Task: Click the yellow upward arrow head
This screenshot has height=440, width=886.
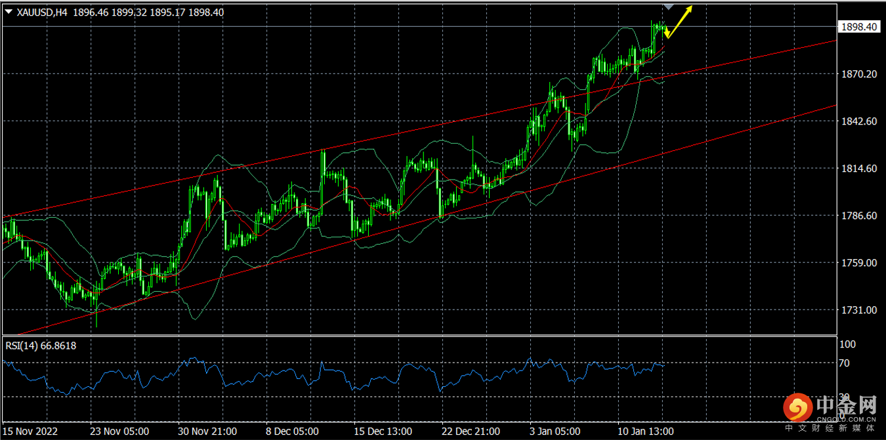Action: click(x=689, y=9)
